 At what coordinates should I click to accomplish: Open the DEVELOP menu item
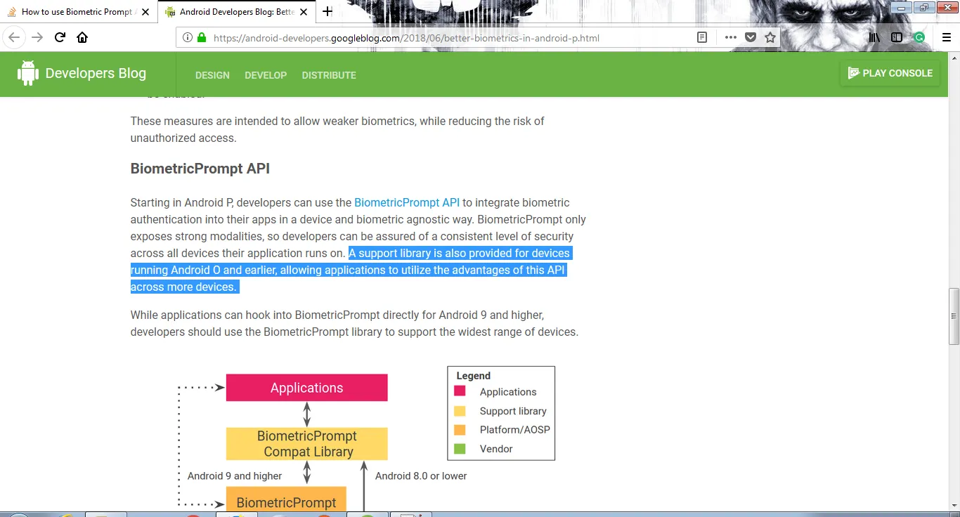(266, 75)
